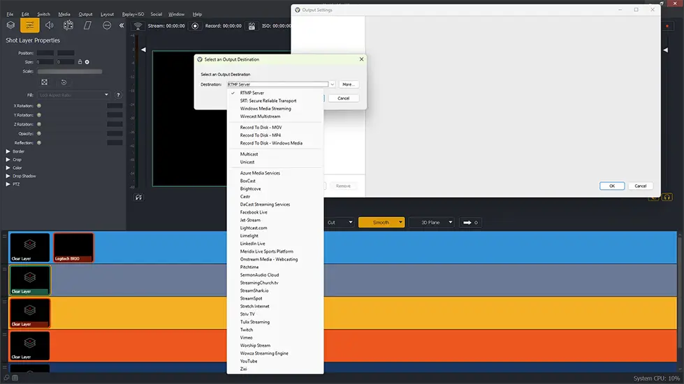Expand the Color section
684x384 pixels.
click(8, 168)
